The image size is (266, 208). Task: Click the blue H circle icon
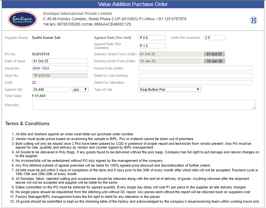254,20
